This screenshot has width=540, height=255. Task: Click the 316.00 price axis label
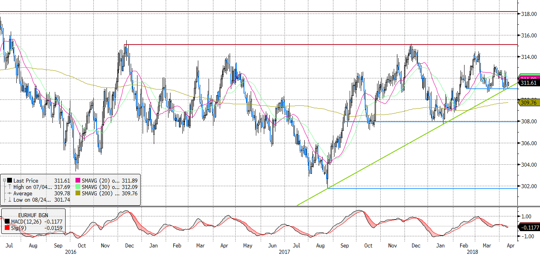[528, 35]
